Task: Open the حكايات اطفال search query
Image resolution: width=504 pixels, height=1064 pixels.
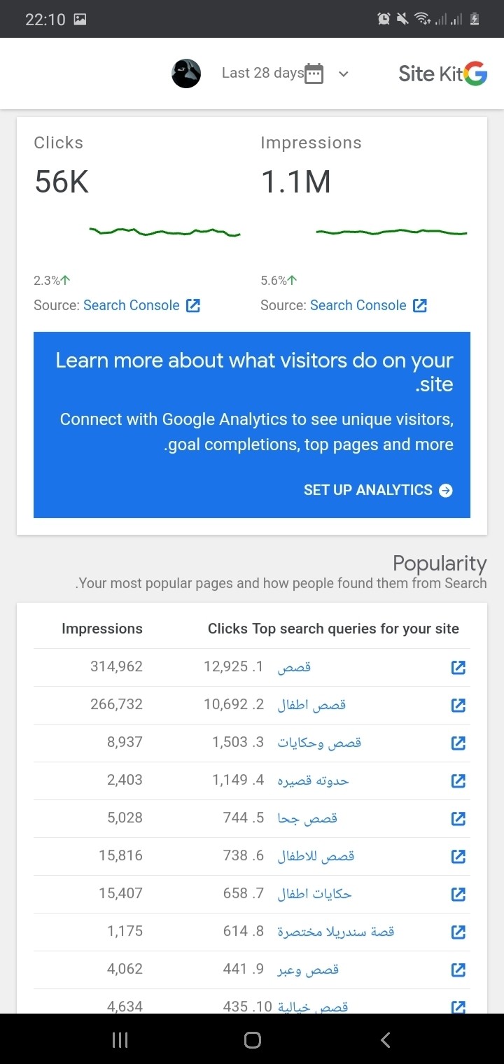Action: (315, 894)
